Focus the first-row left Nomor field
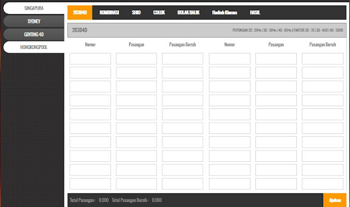This screenshot has height=207, width=350. 90,59
